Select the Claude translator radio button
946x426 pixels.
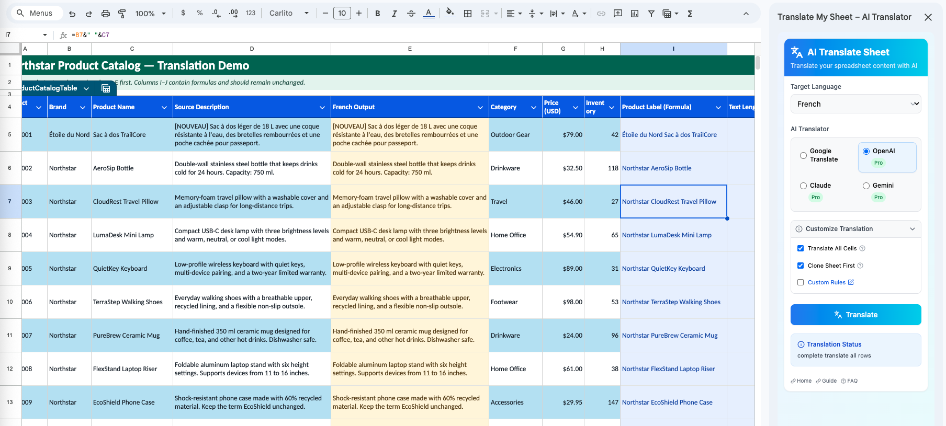[x=803, y=186]
